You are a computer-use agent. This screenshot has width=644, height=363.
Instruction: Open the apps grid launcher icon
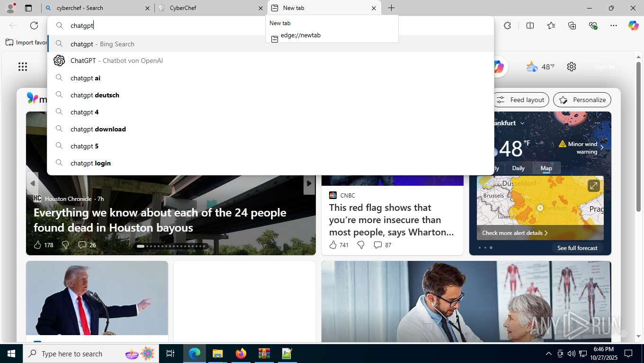tap(23, 67)
